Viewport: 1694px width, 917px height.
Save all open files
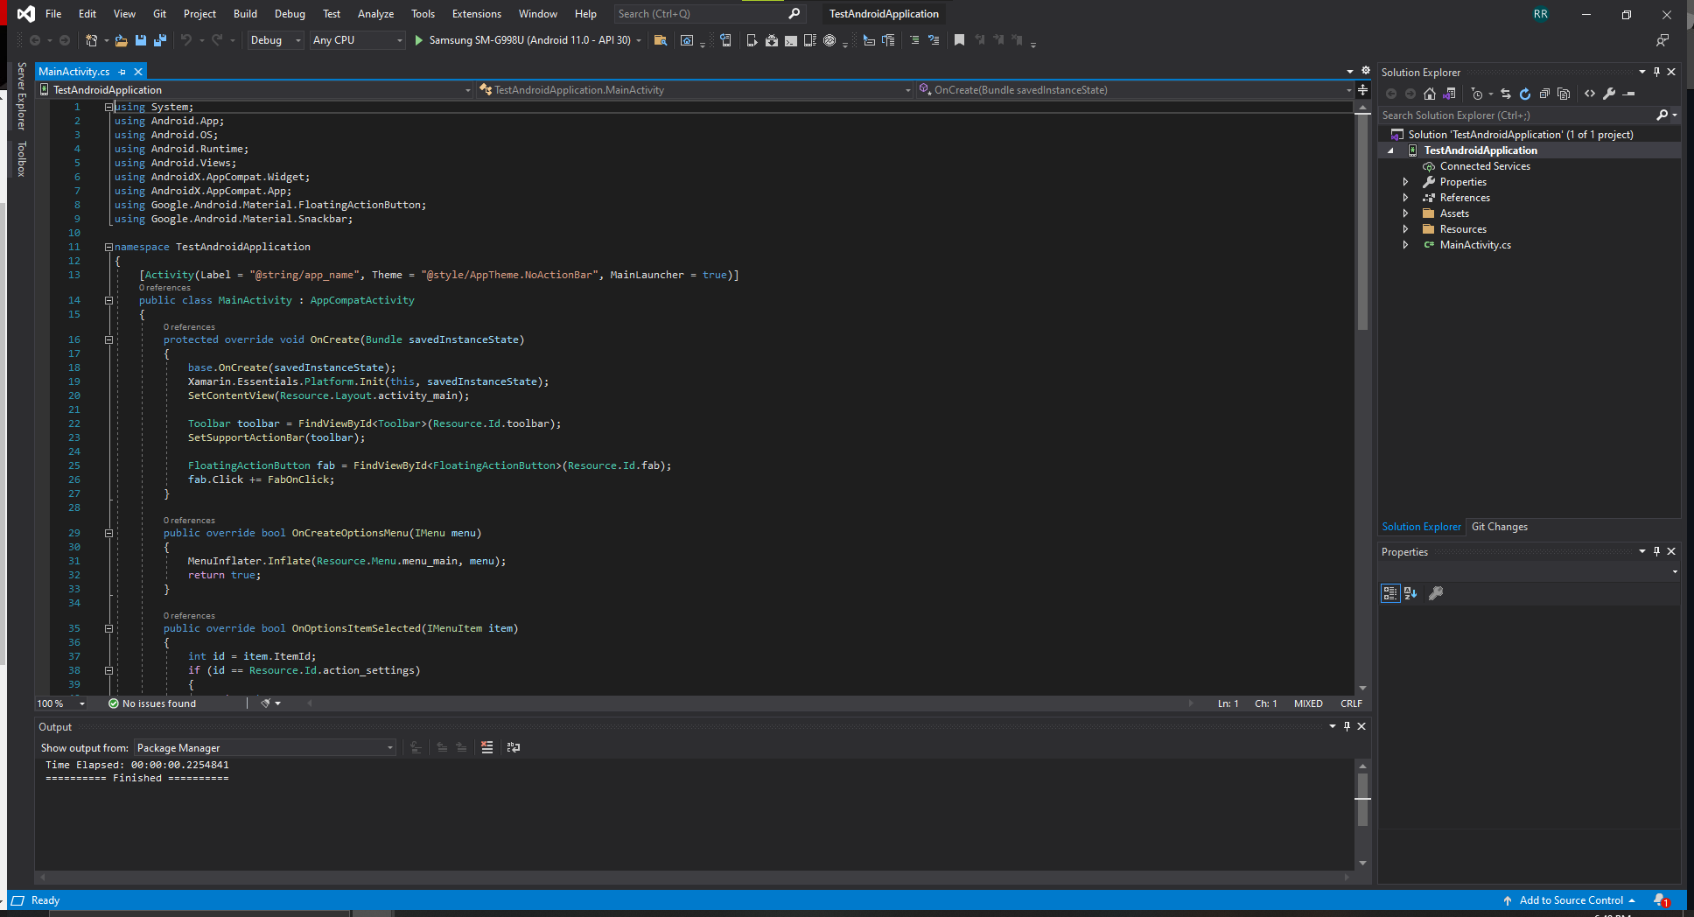(160, 40)
